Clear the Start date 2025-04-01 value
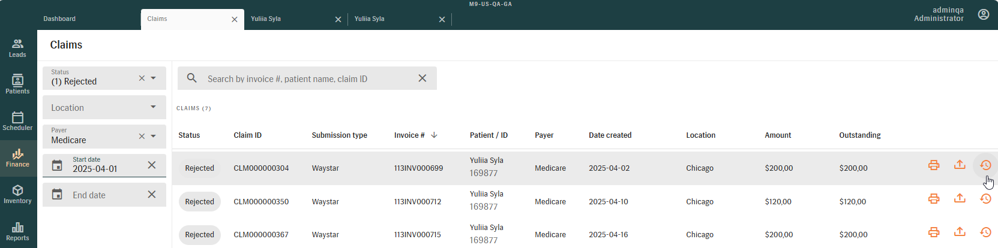This screenshot has width=998, height=248. click(152, 165)
